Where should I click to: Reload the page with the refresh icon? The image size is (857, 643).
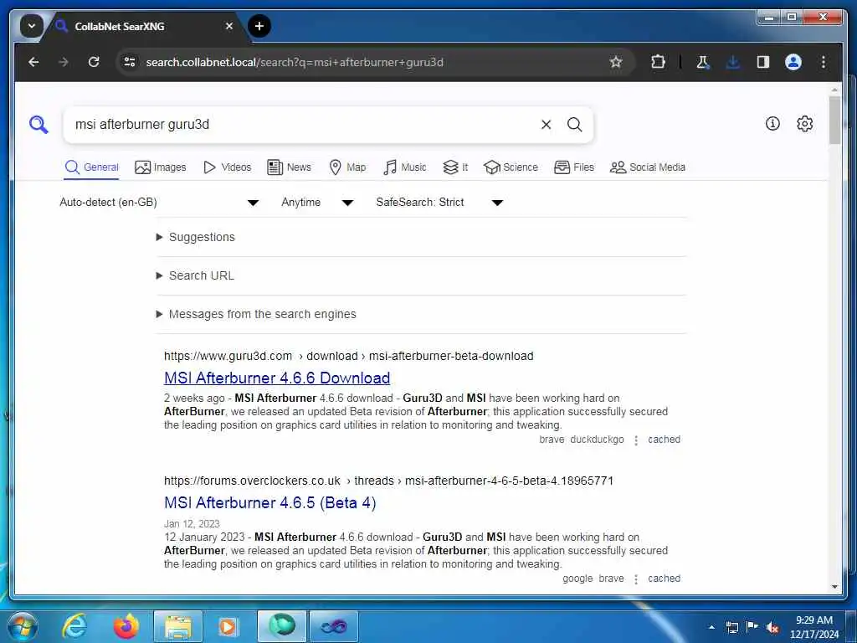tap(94, 62)
